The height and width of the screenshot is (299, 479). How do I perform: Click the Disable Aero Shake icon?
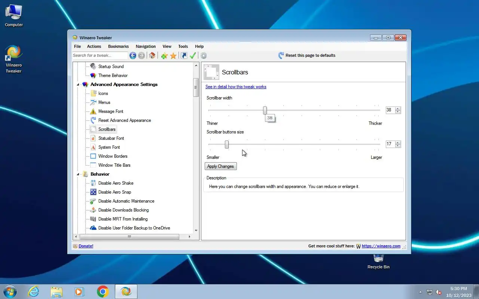pos(93,183)
